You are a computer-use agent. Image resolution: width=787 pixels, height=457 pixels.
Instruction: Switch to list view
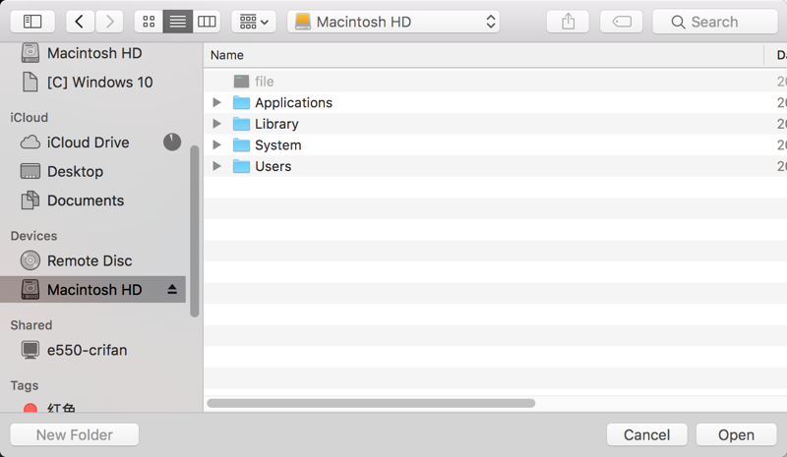tap(178, 22)
